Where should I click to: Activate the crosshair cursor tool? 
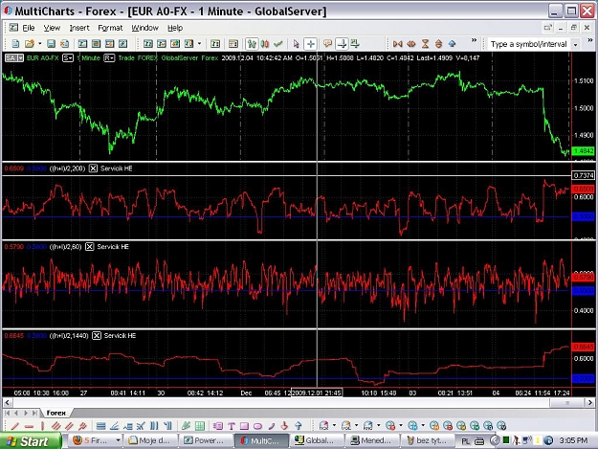coord(310,44)
